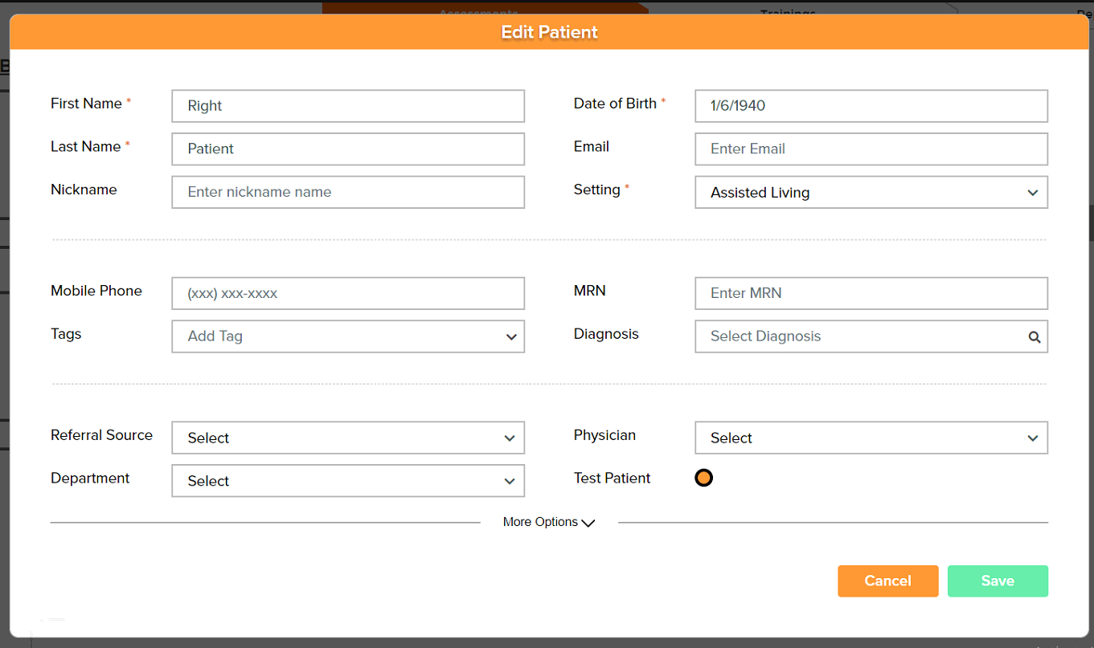Screen dimensions: 1094x648
Task: Click the Last Name input field
Action: click(348, 149)
